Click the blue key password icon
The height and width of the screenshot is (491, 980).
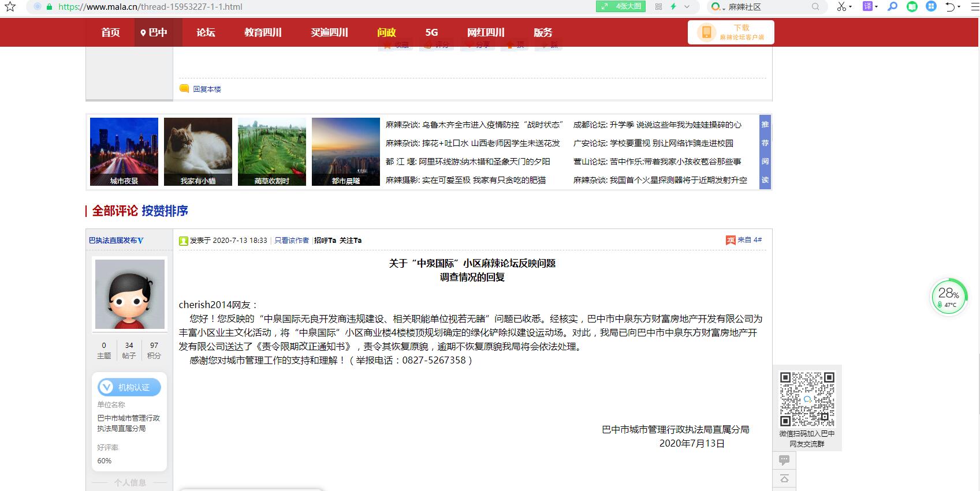pyautogui.click(x=893, y=7)
